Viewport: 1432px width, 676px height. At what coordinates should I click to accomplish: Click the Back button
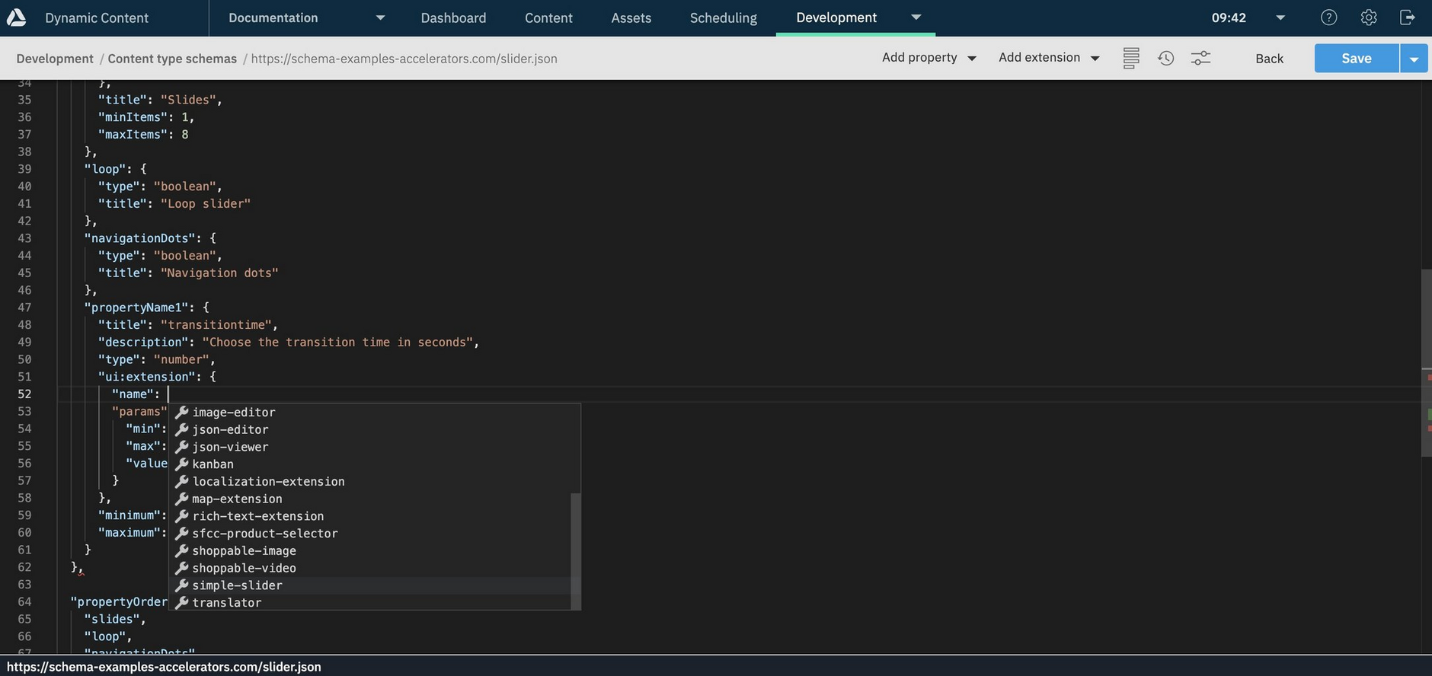1269,59
